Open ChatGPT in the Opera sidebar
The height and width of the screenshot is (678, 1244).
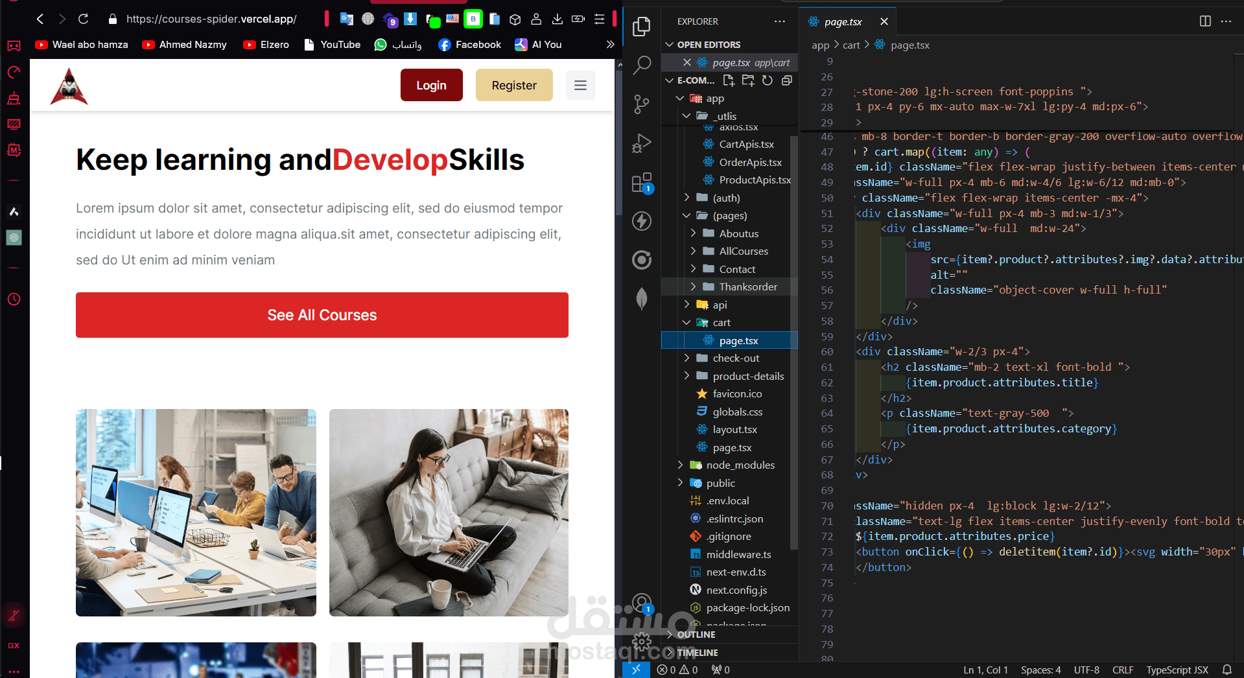[14, 237]
